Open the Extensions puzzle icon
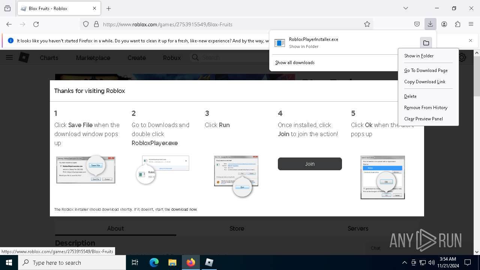 [x=457, y=24]
